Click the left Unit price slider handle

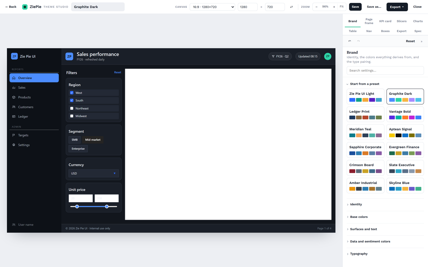[x=77, y=206]
